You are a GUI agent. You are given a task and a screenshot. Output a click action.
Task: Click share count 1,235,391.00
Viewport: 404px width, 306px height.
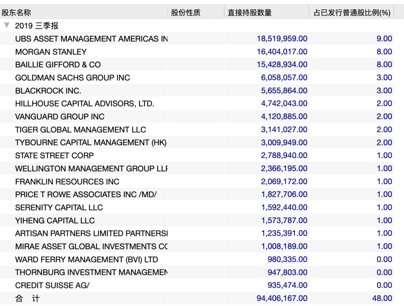(284, 233)
